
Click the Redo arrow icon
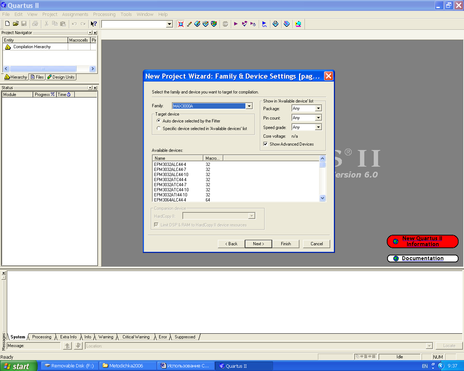pos(83,24)
